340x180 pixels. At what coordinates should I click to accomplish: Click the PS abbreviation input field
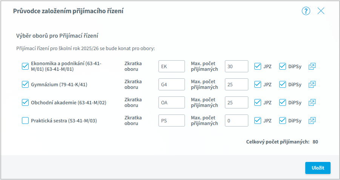(x=172, y=121)
